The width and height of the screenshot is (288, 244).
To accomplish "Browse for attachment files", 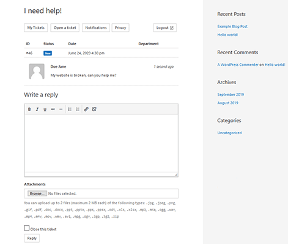I will (37, 193).
